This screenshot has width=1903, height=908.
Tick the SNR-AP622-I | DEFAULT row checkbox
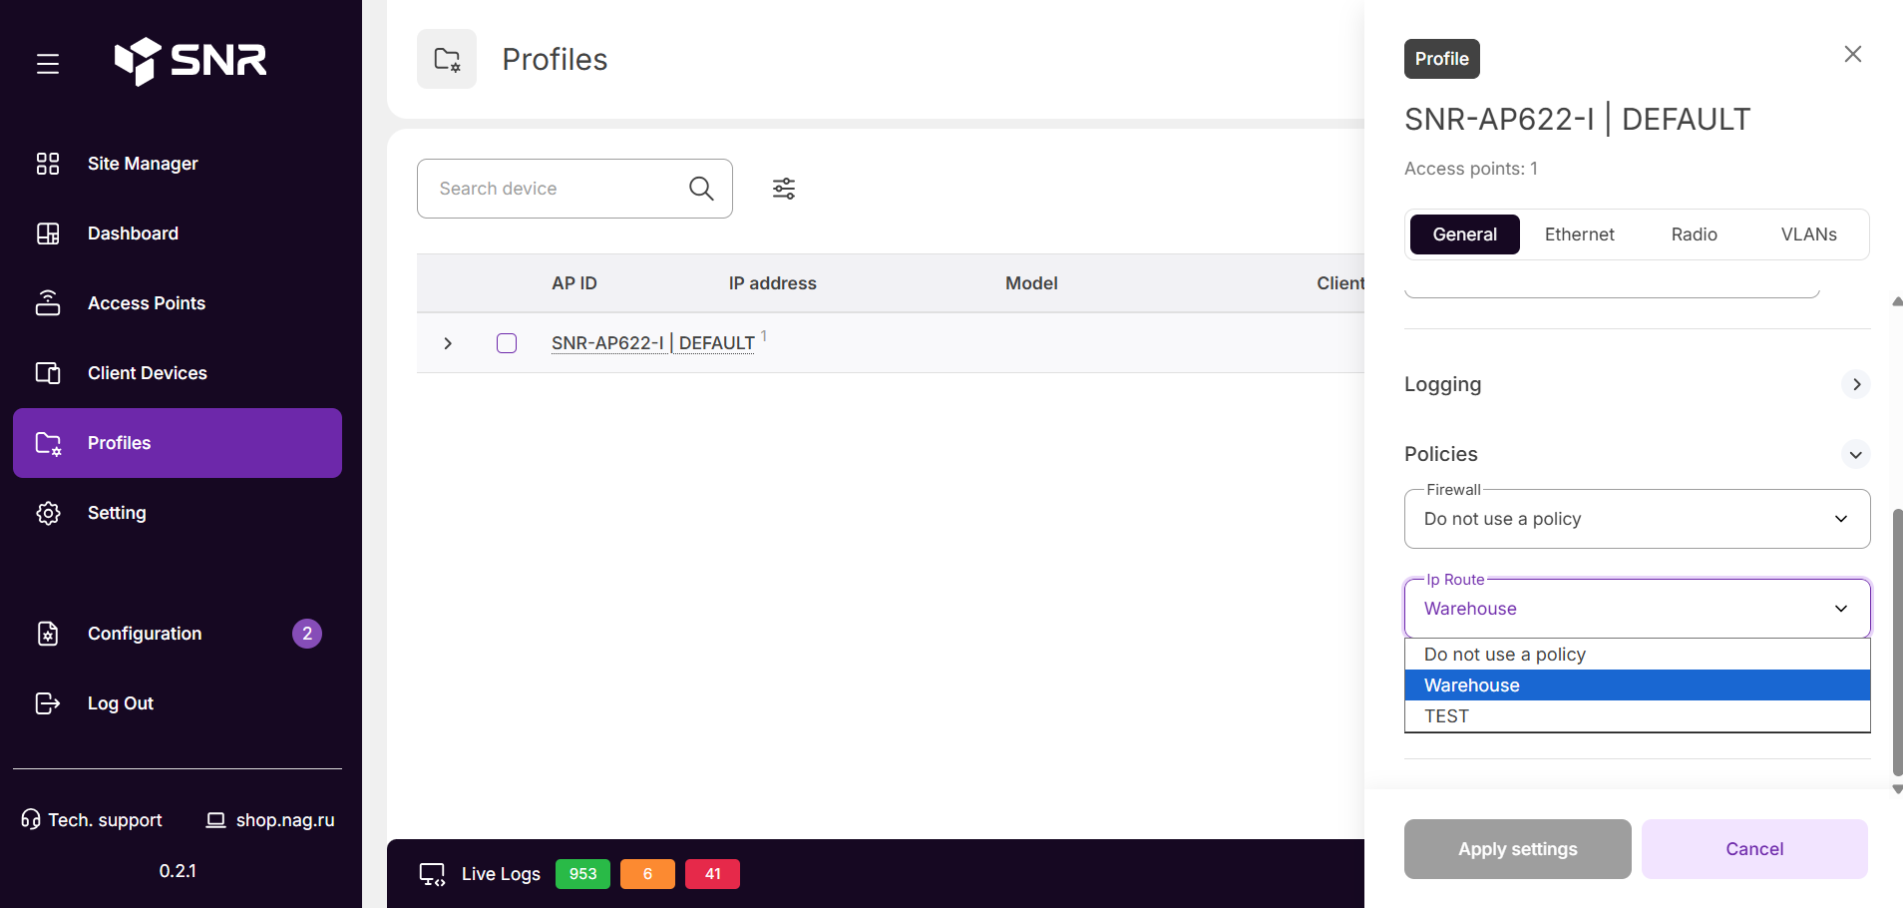(x=507, y=343)
